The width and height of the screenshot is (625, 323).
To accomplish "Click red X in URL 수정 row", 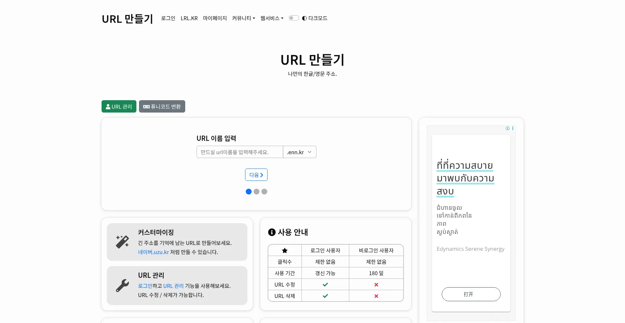I will (376, 285).
